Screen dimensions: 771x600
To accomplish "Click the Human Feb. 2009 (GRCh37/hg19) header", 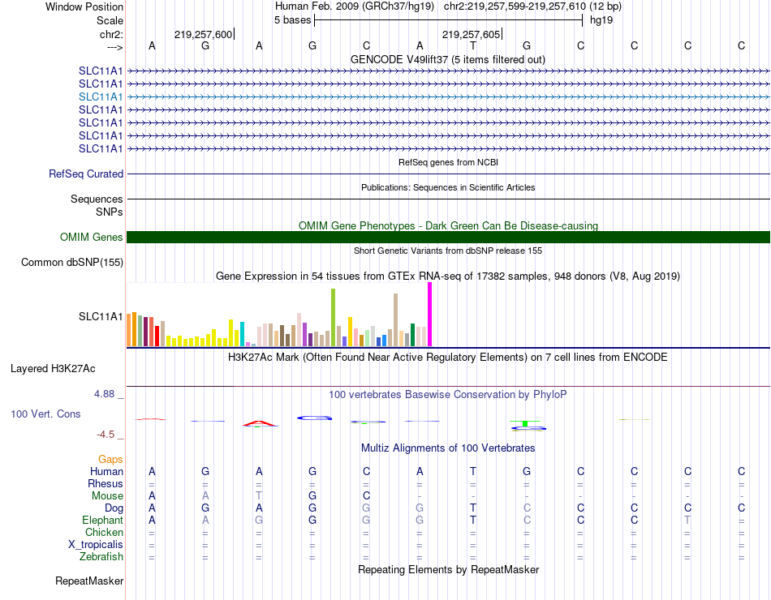I will point(355,6).
